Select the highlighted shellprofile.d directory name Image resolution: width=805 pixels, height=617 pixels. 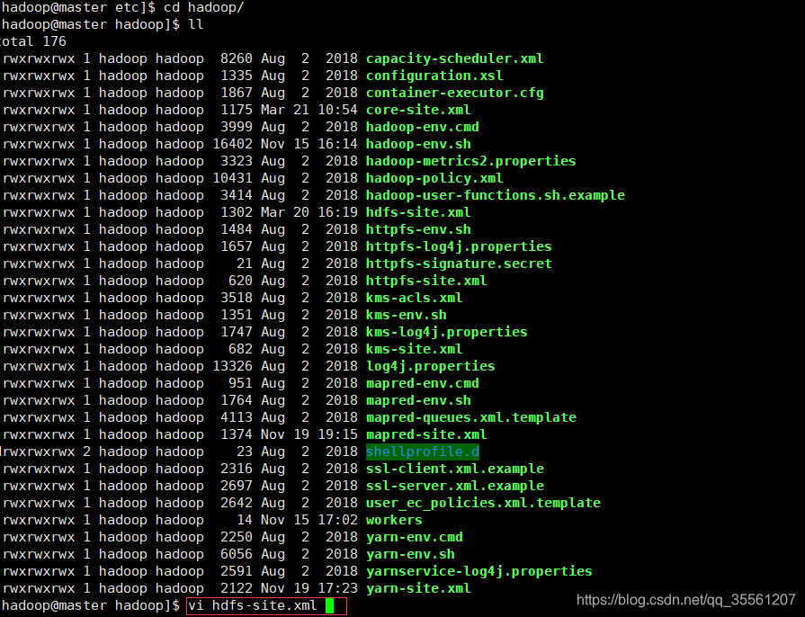pos(422,452)
